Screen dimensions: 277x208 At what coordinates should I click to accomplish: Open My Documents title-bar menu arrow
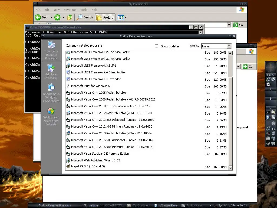pyautogui.click(x=35, y=4)
